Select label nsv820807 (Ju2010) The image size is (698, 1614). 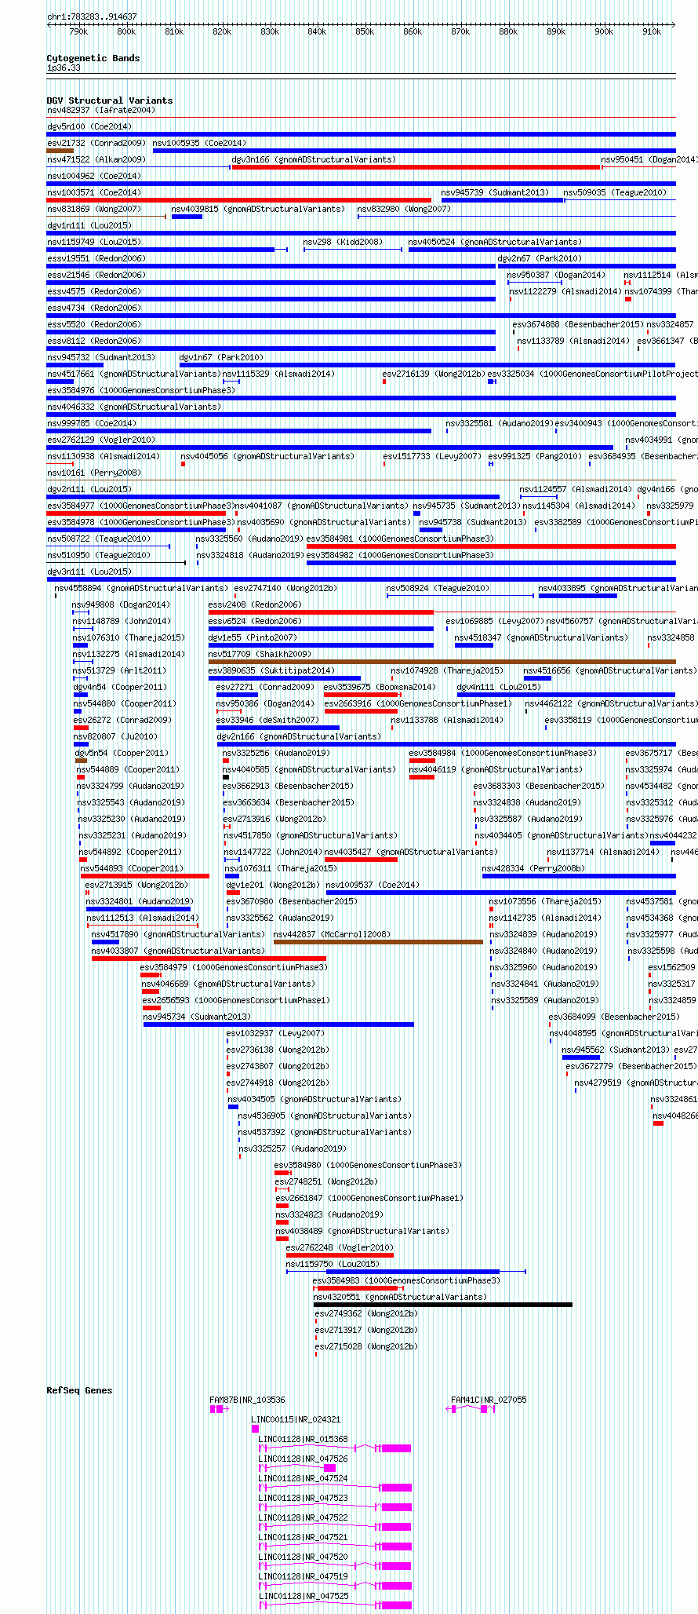[x=115, y=736]
